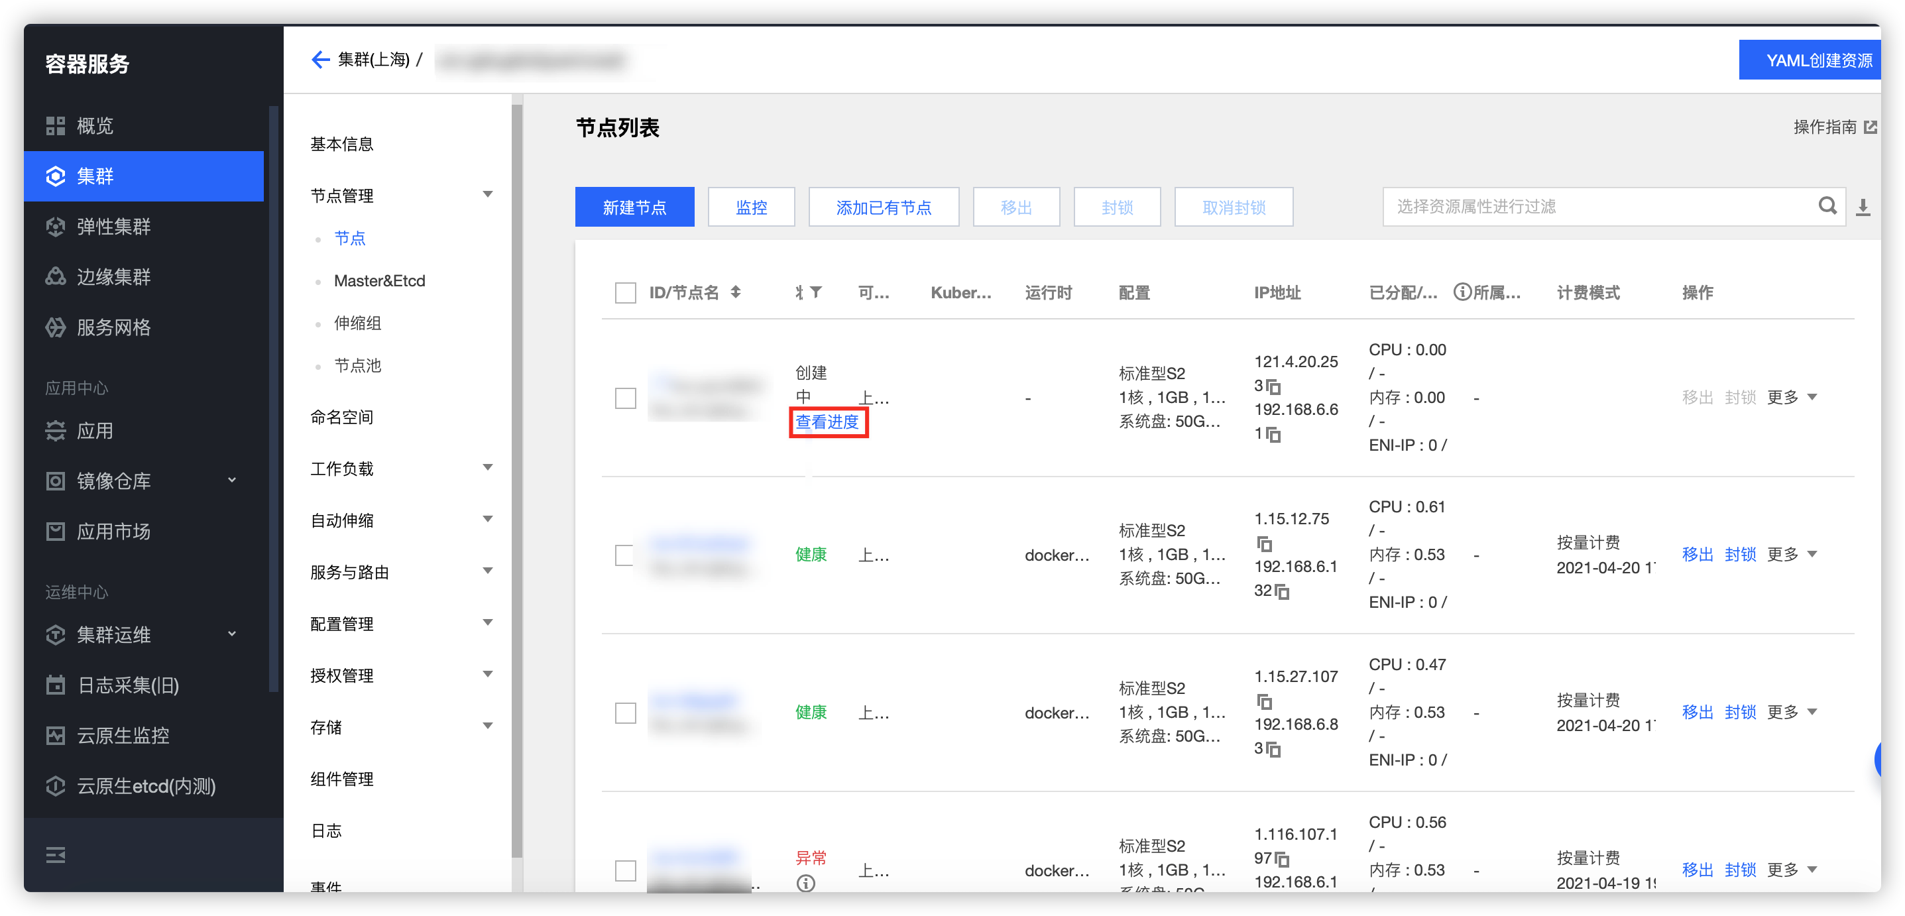Click the 应用 icon in sidebar
Image resolution: width=1905 pixels, height=916 pixels.
(x=56, y=430)
